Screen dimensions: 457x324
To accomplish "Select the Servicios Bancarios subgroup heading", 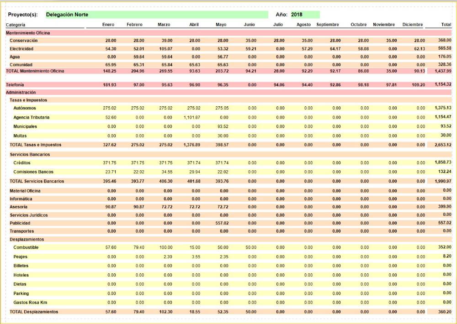I will click(30, 154).
